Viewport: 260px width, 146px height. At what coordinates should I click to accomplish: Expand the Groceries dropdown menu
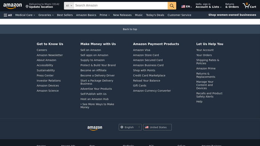coord(46,15)
